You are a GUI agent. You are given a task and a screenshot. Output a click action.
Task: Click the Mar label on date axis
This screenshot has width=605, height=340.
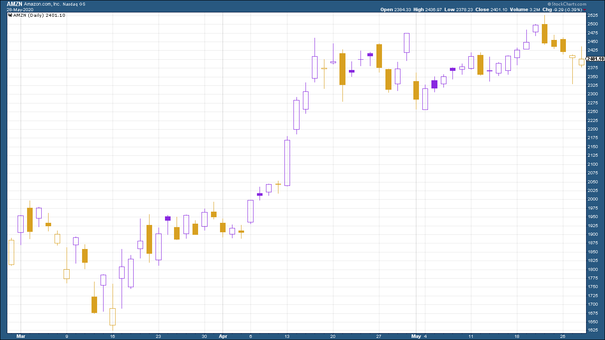tap(21, 337)
